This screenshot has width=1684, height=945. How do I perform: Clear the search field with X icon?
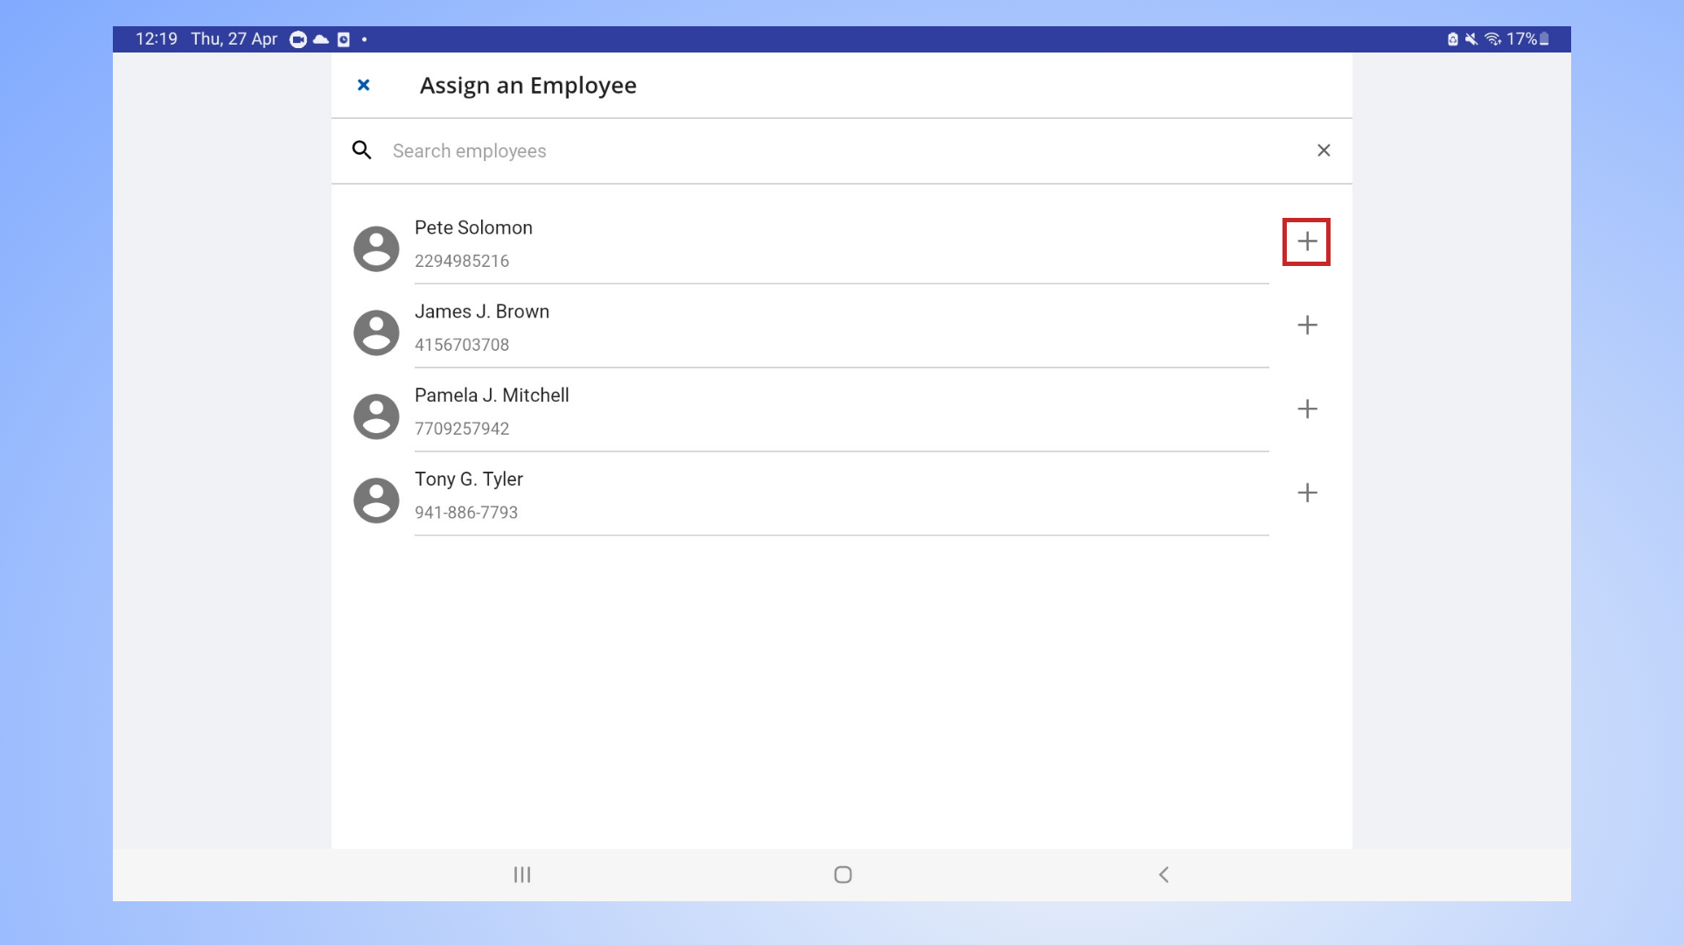pyautogui.click(x=1323, y=150)
